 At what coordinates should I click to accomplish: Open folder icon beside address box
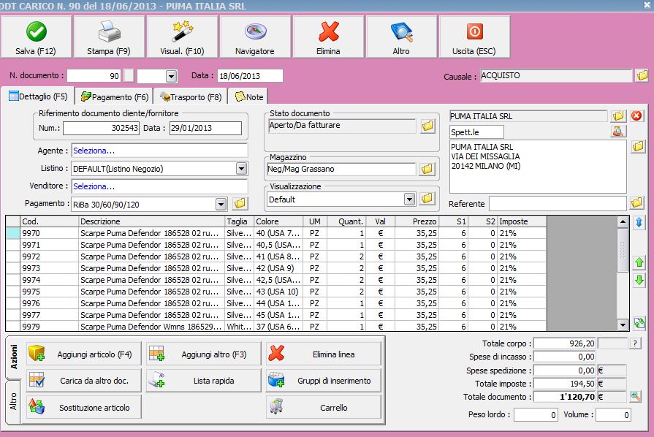coord(638,146)
